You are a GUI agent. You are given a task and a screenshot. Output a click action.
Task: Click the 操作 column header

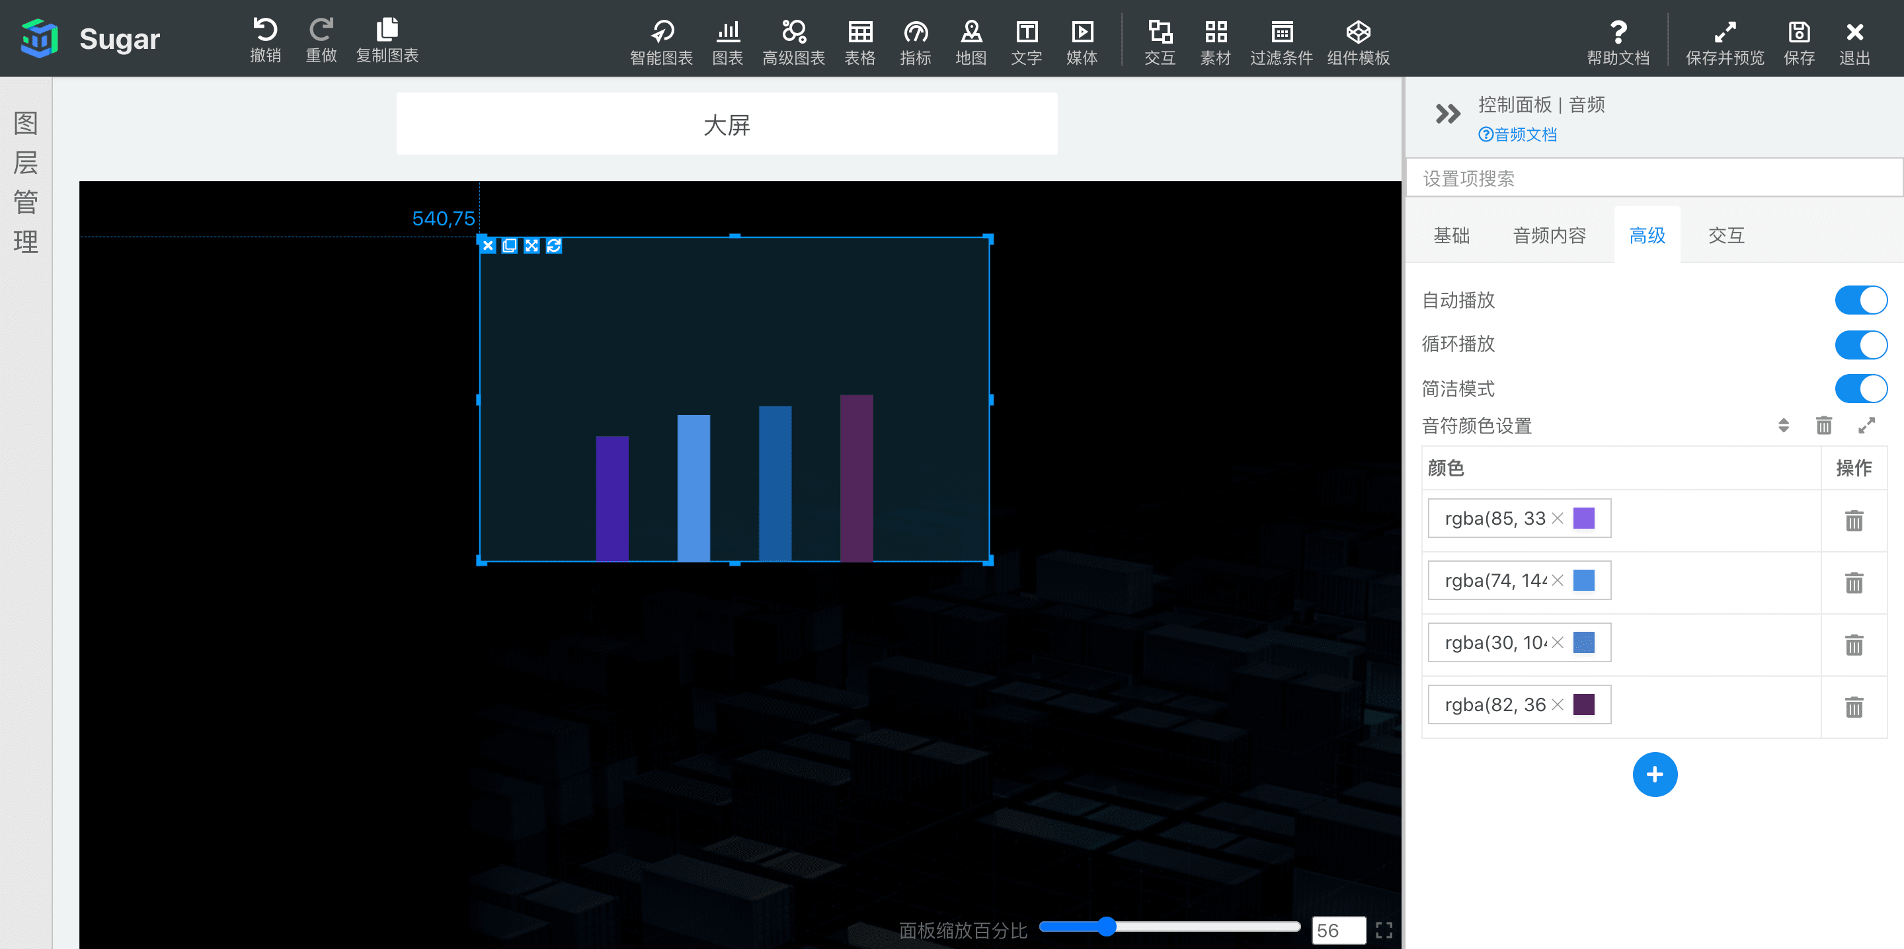[x=1854, y=468]
